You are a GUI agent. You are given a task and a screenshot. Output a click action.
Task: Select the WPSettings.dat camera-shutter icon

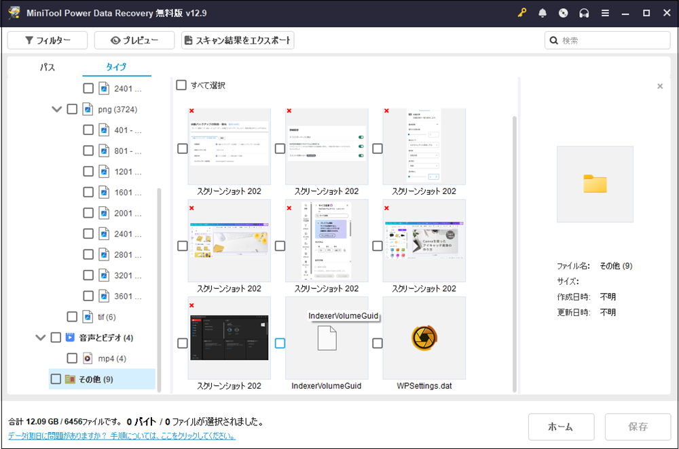pos(424,338)
